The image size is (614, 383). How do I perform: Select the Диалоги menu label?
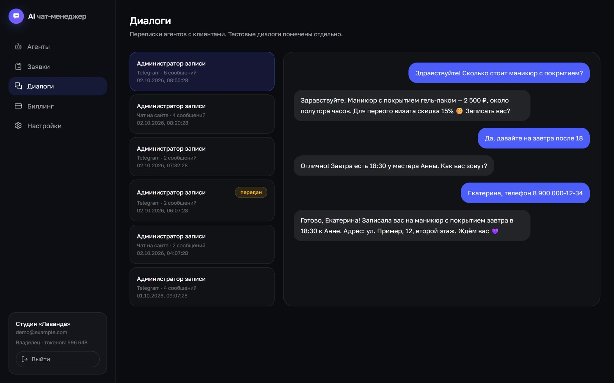tap(40, 86)
